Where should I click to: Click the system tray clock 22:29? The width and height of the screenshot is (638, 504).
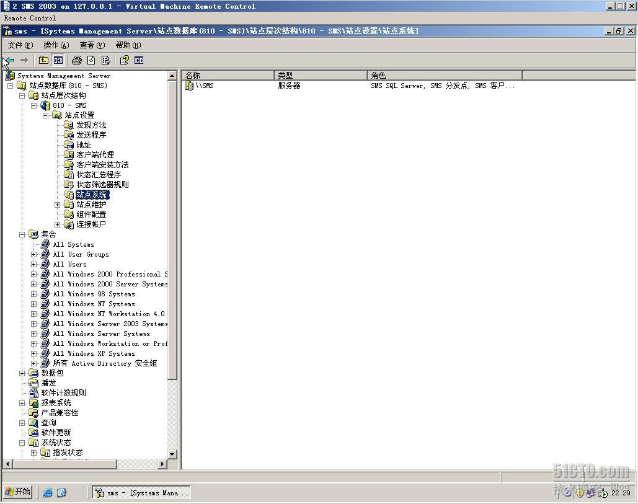[621, 493]
